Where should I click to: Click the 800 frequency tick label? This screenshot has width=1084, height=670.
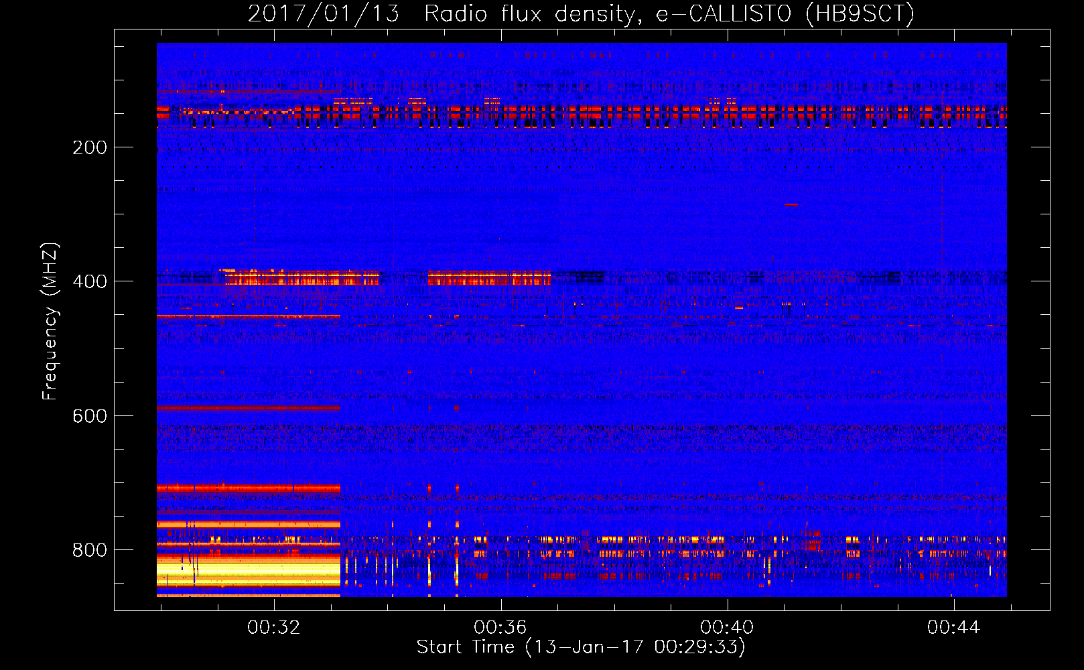click(x=90, y=550)
